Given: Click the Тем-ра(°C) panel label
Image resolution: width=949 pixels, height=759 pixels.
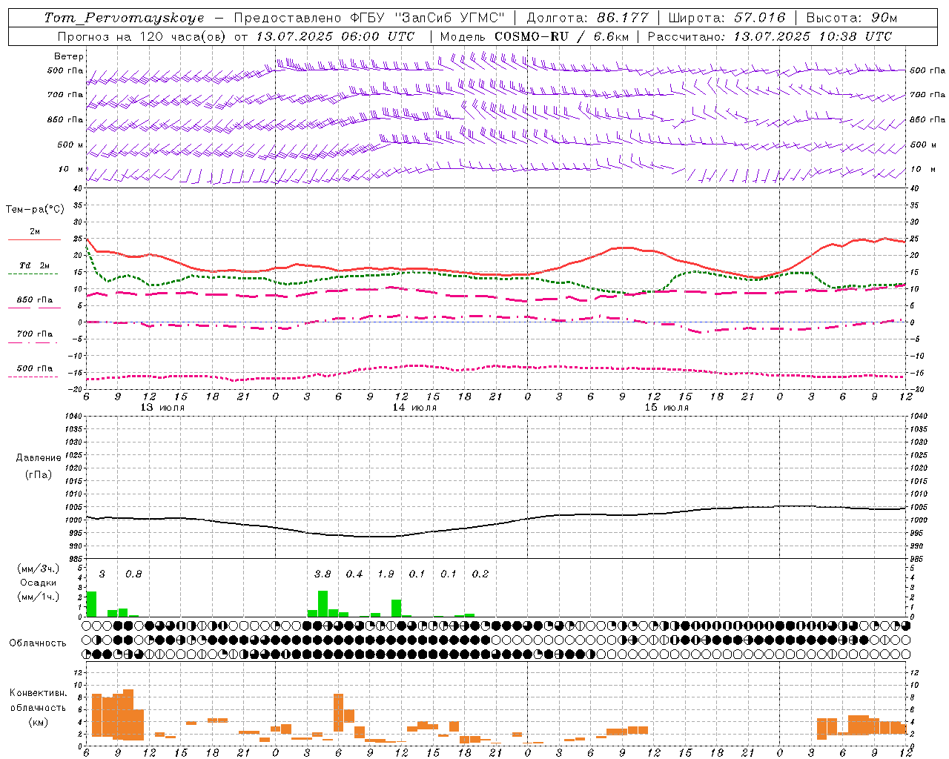Looking at the screenshot, I should click(x=35, y=210).
